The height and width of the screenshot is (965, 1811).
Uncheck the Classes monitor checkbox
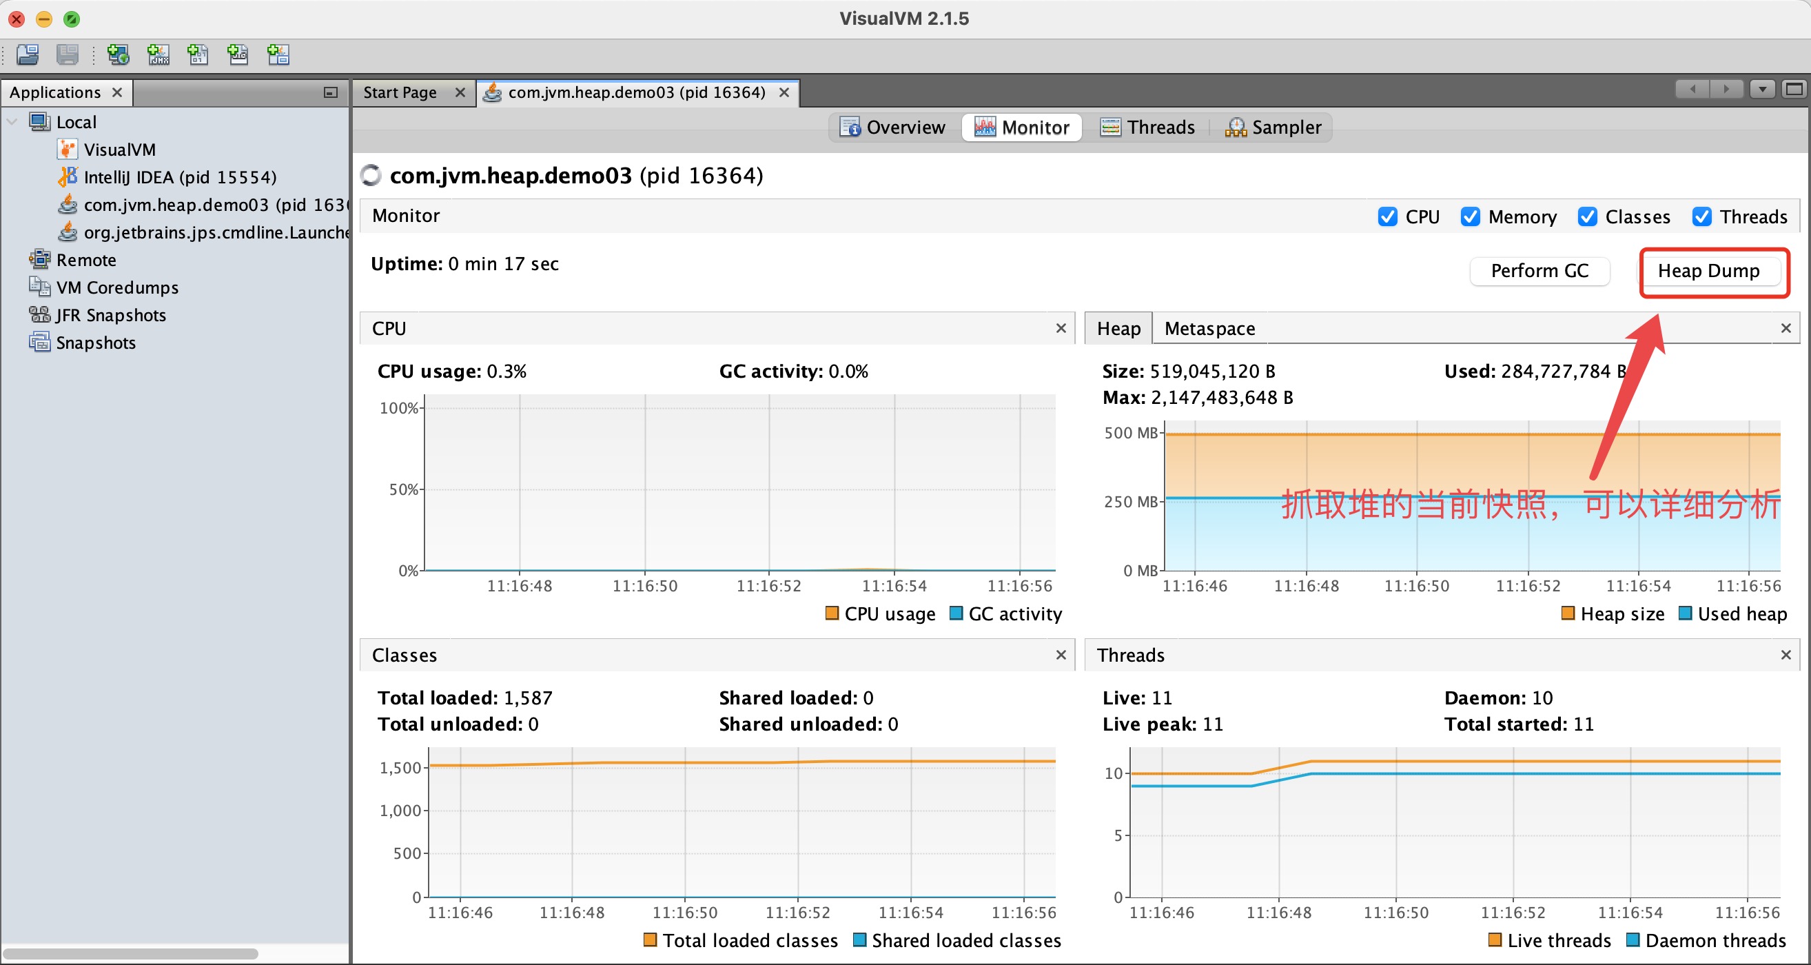[1588, 216]
